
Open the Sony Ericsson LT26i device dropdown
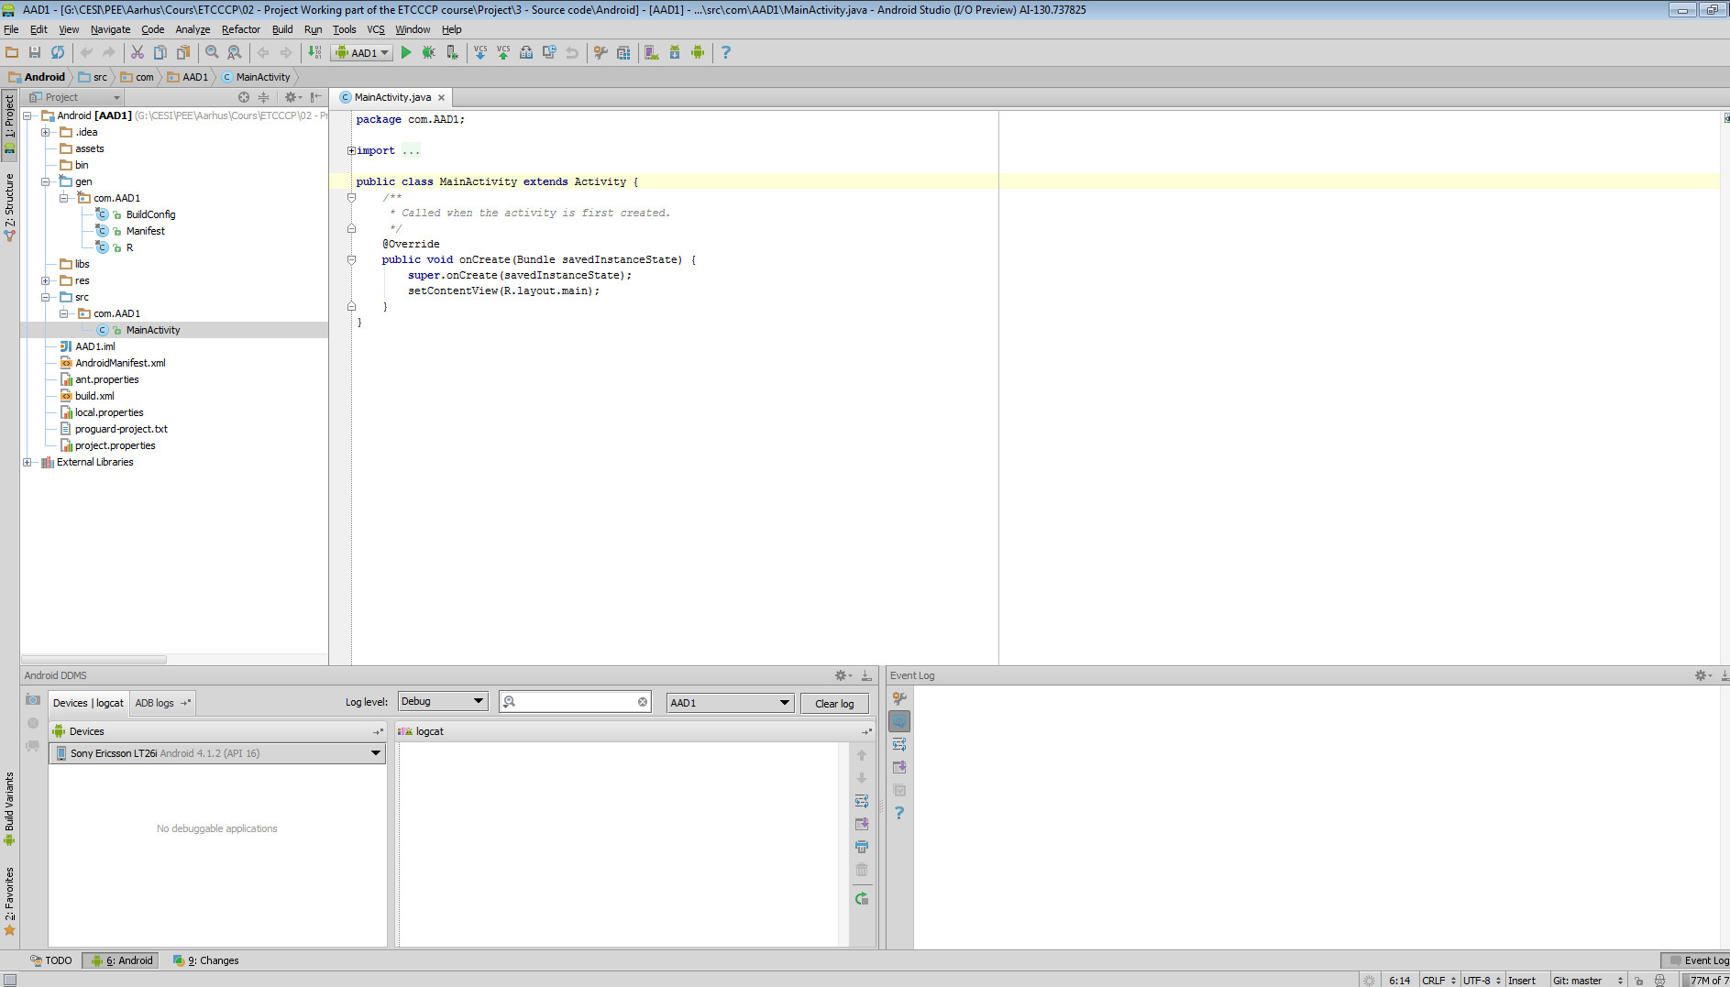(217, 753)
